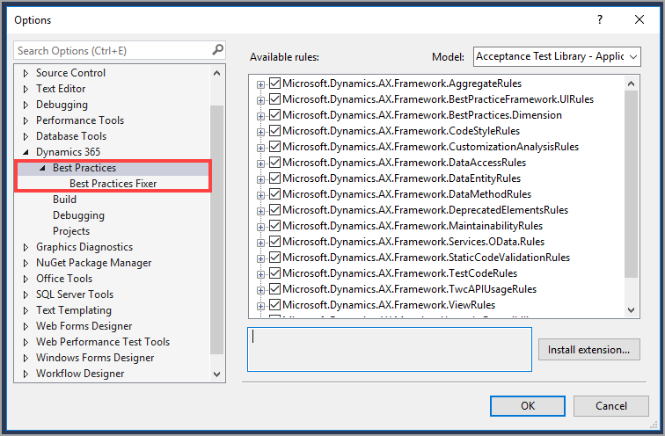Toggle DataEntityRules checkbox

[274, 178]
